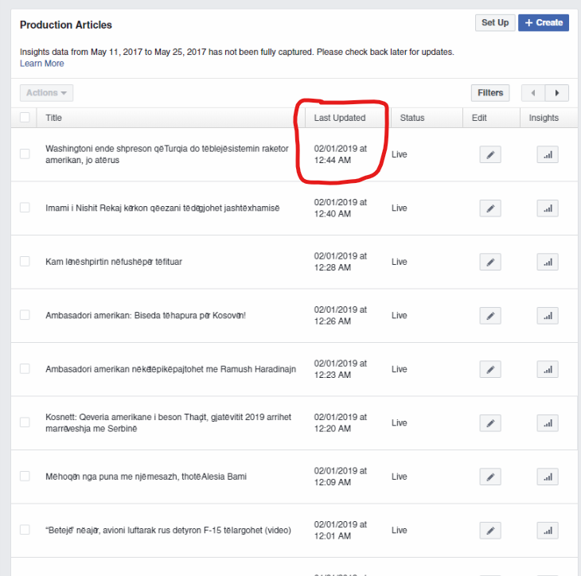Open article avioni luftarak rus dëbon F-15
581x576 pixels.
(x=168, y=531)
